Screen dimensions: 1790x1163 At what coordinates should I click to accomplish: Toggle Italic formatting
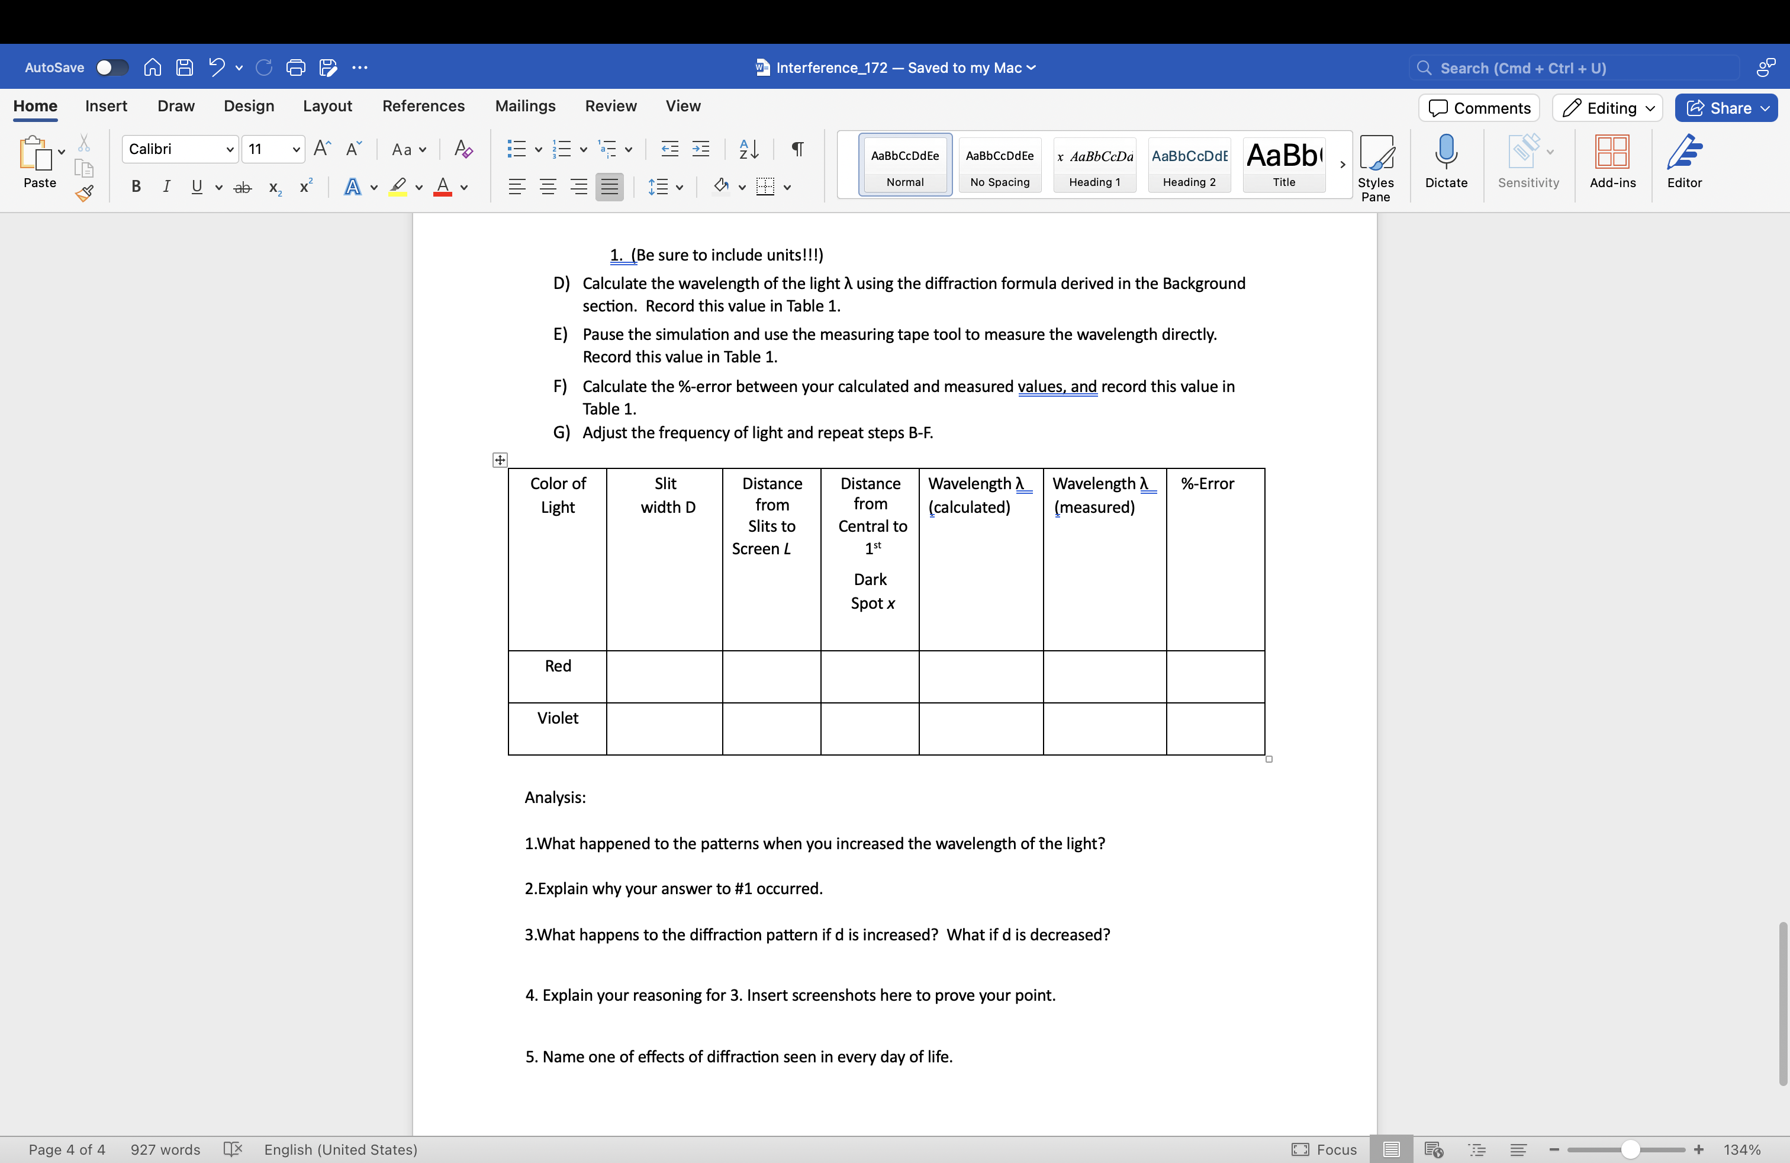coord(166,187)
